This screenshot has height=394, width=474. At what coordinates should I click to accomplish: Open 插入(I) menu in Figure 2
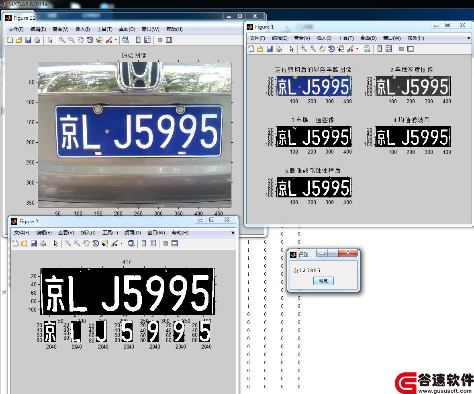(88, 233)
